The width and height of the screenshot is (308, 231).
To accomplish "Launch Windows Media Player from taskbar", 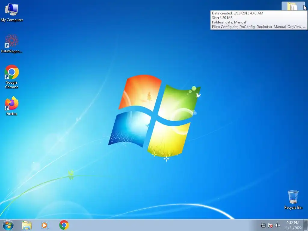I will (x=45, y=225).
